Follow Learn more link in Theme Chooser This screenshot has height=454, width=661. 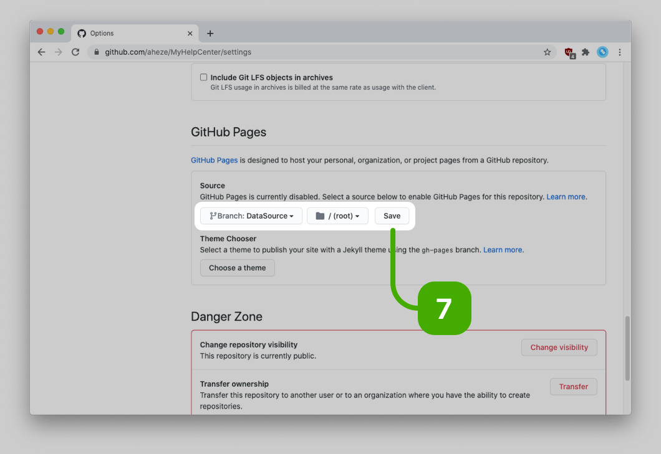click(x=503, y=250)
